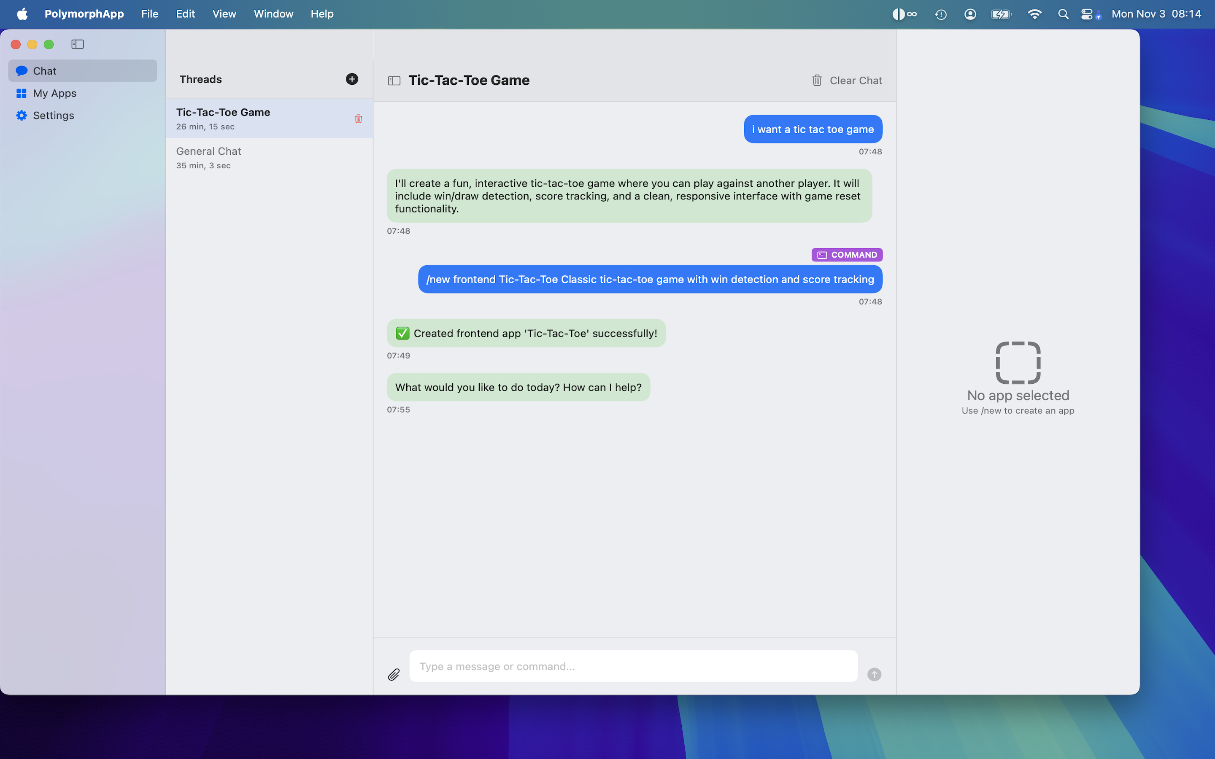Select the Chat sidebar item
Viewport: 1215px width, 759px height.
45,71
